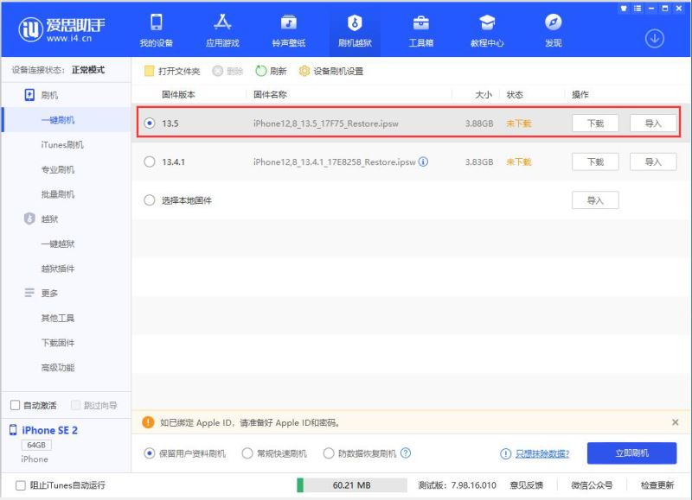Click the 立即刷机 flash now button
692x500 pixels.
click(632, 453)
